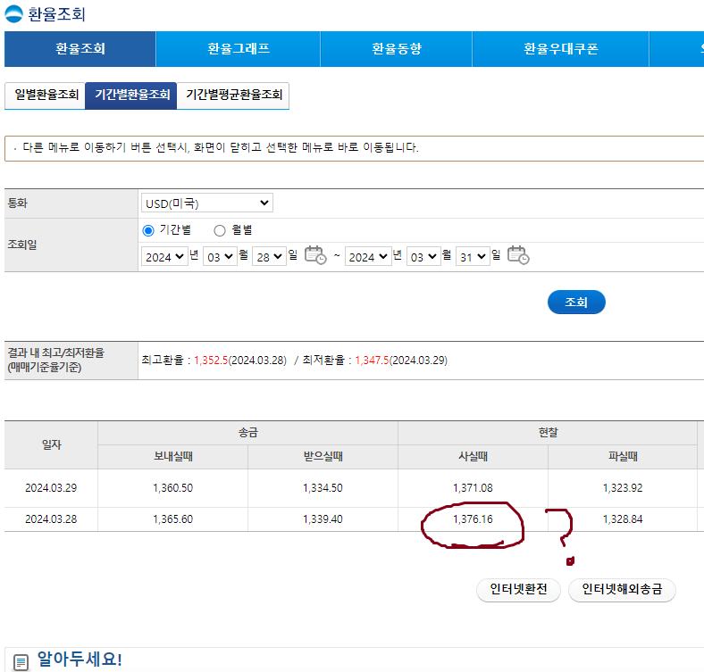Click the document icon beside 알아두세요
The width and height of the screenshot is (704, 672).
[21, 661]
